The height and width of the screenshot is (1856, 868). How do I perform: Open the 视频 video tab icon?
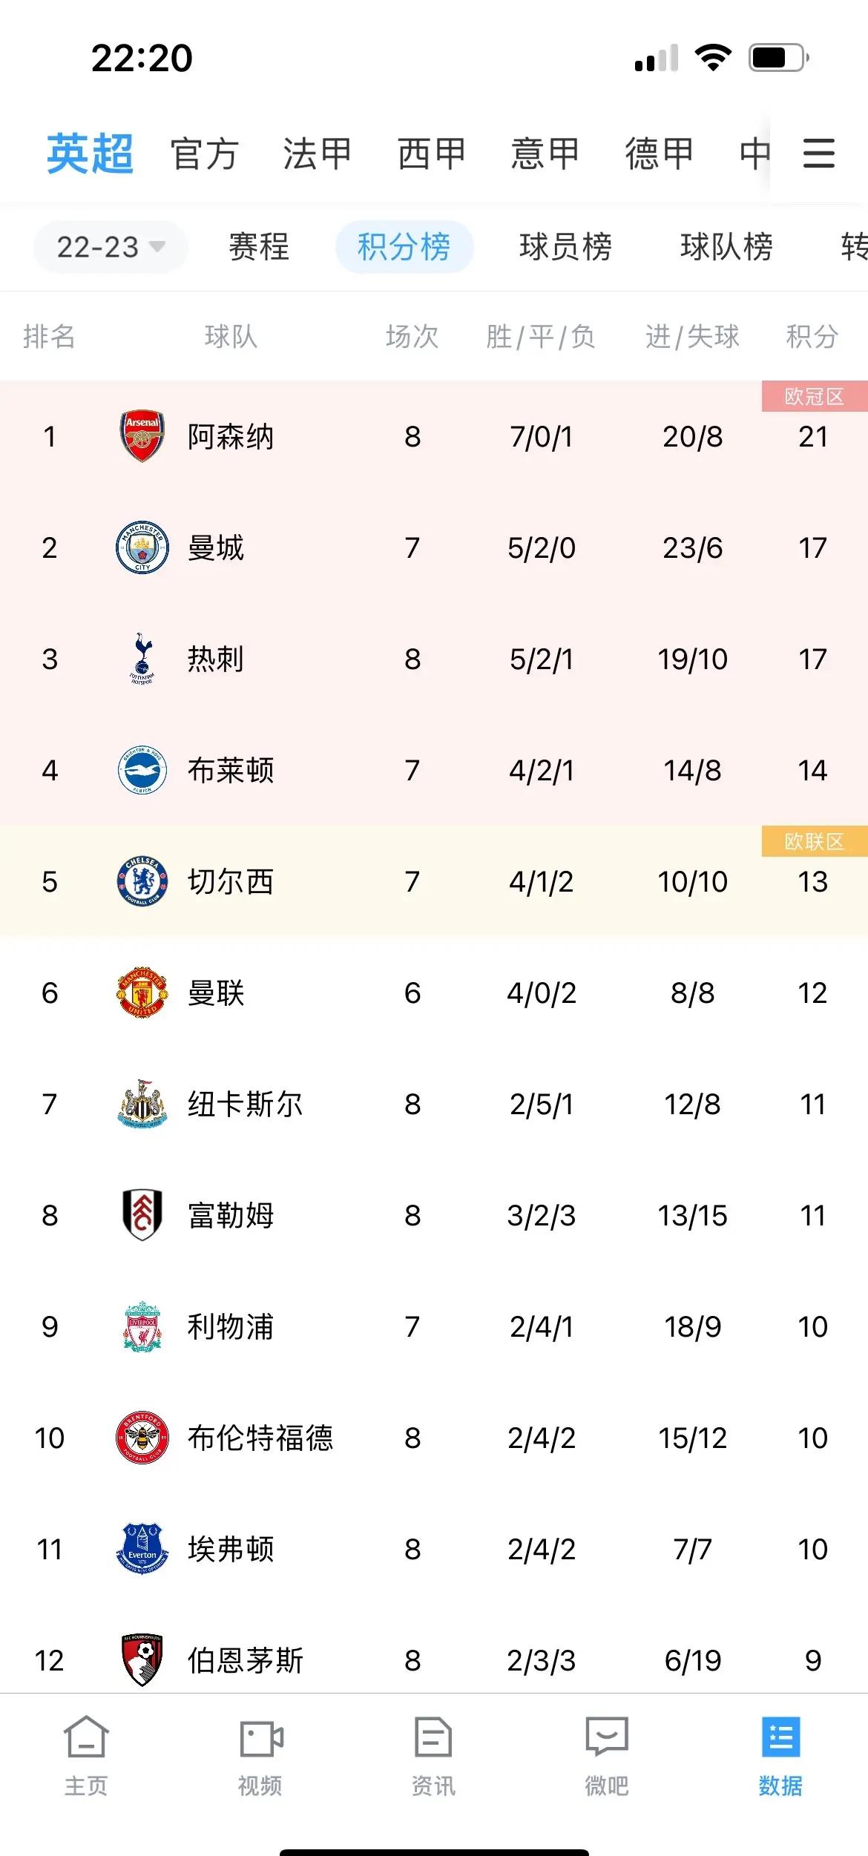pos(261,1738)
